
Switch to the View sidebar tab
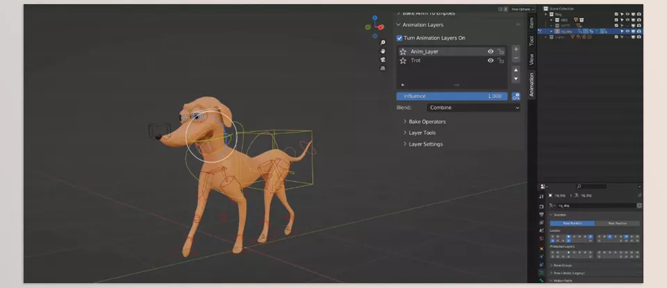coord(532,59)
